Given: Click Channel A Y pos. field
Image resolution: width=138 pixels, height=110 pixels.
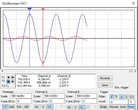Looking at the screenshot, I should click(x=57, y=101).
